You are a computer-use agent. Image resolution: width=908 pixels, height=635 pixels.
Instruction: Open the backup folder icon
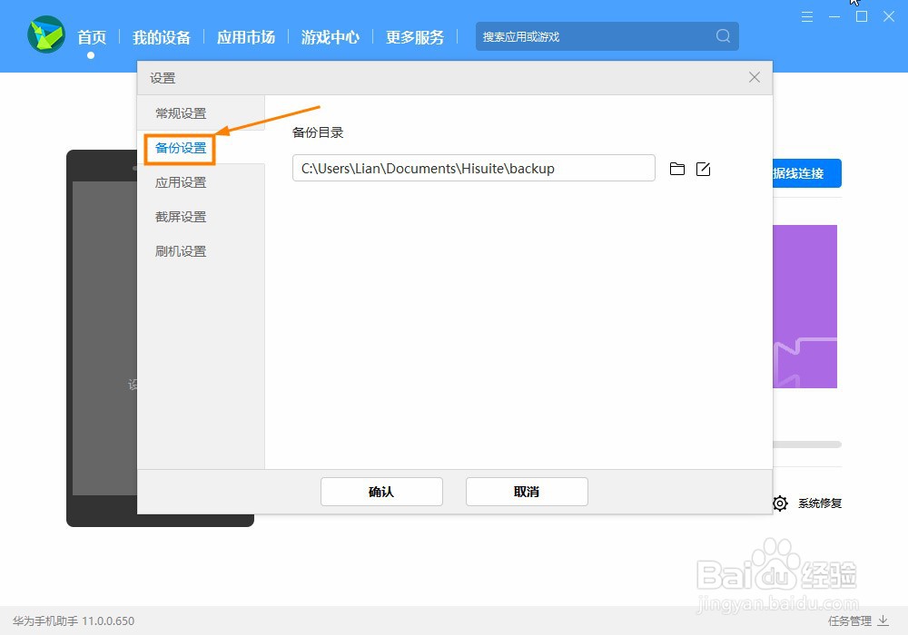coord(677,169)
